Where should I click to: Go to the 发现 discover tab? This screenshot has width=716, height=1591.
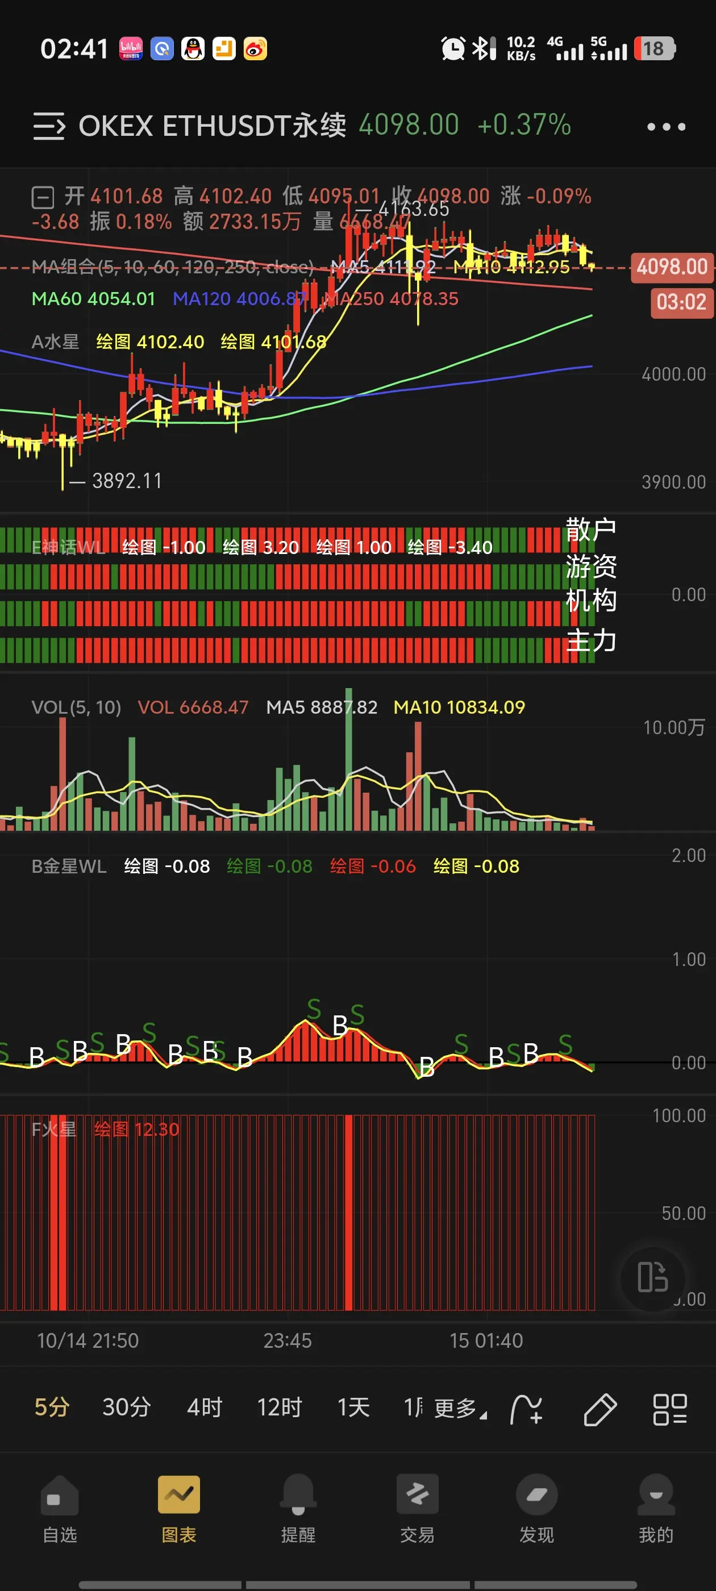537,1511
